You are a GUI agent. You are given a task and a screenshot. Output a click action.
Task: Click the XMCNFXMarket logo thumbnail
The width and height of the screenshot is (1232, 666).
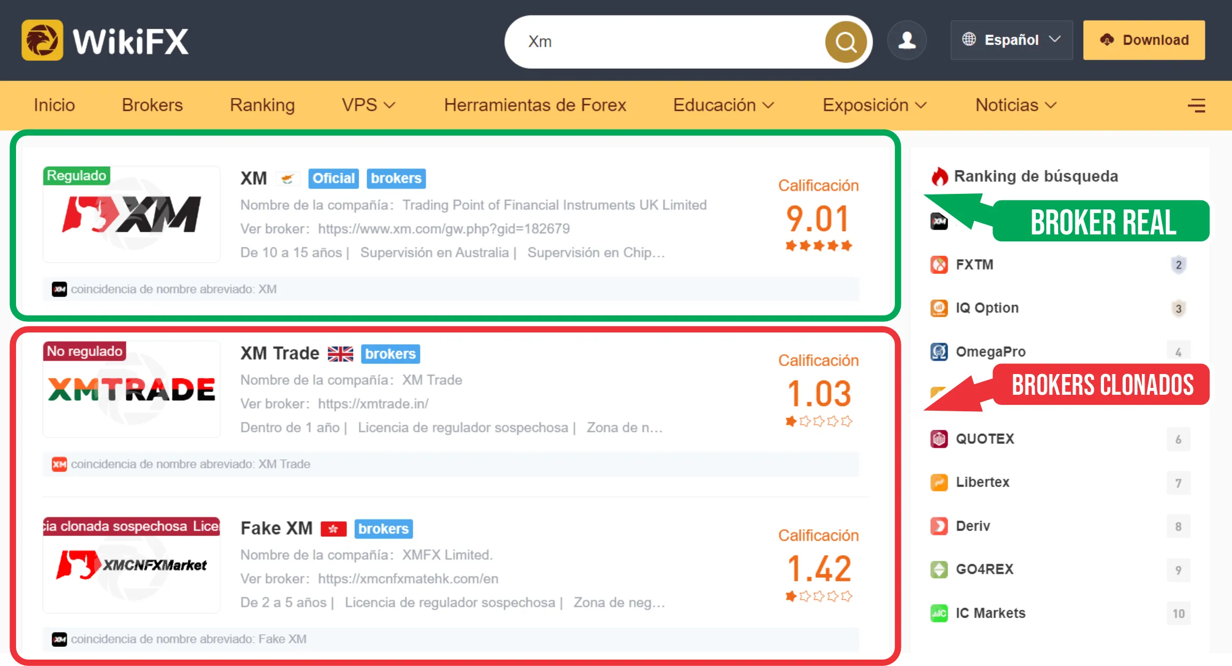pos(131,565)
